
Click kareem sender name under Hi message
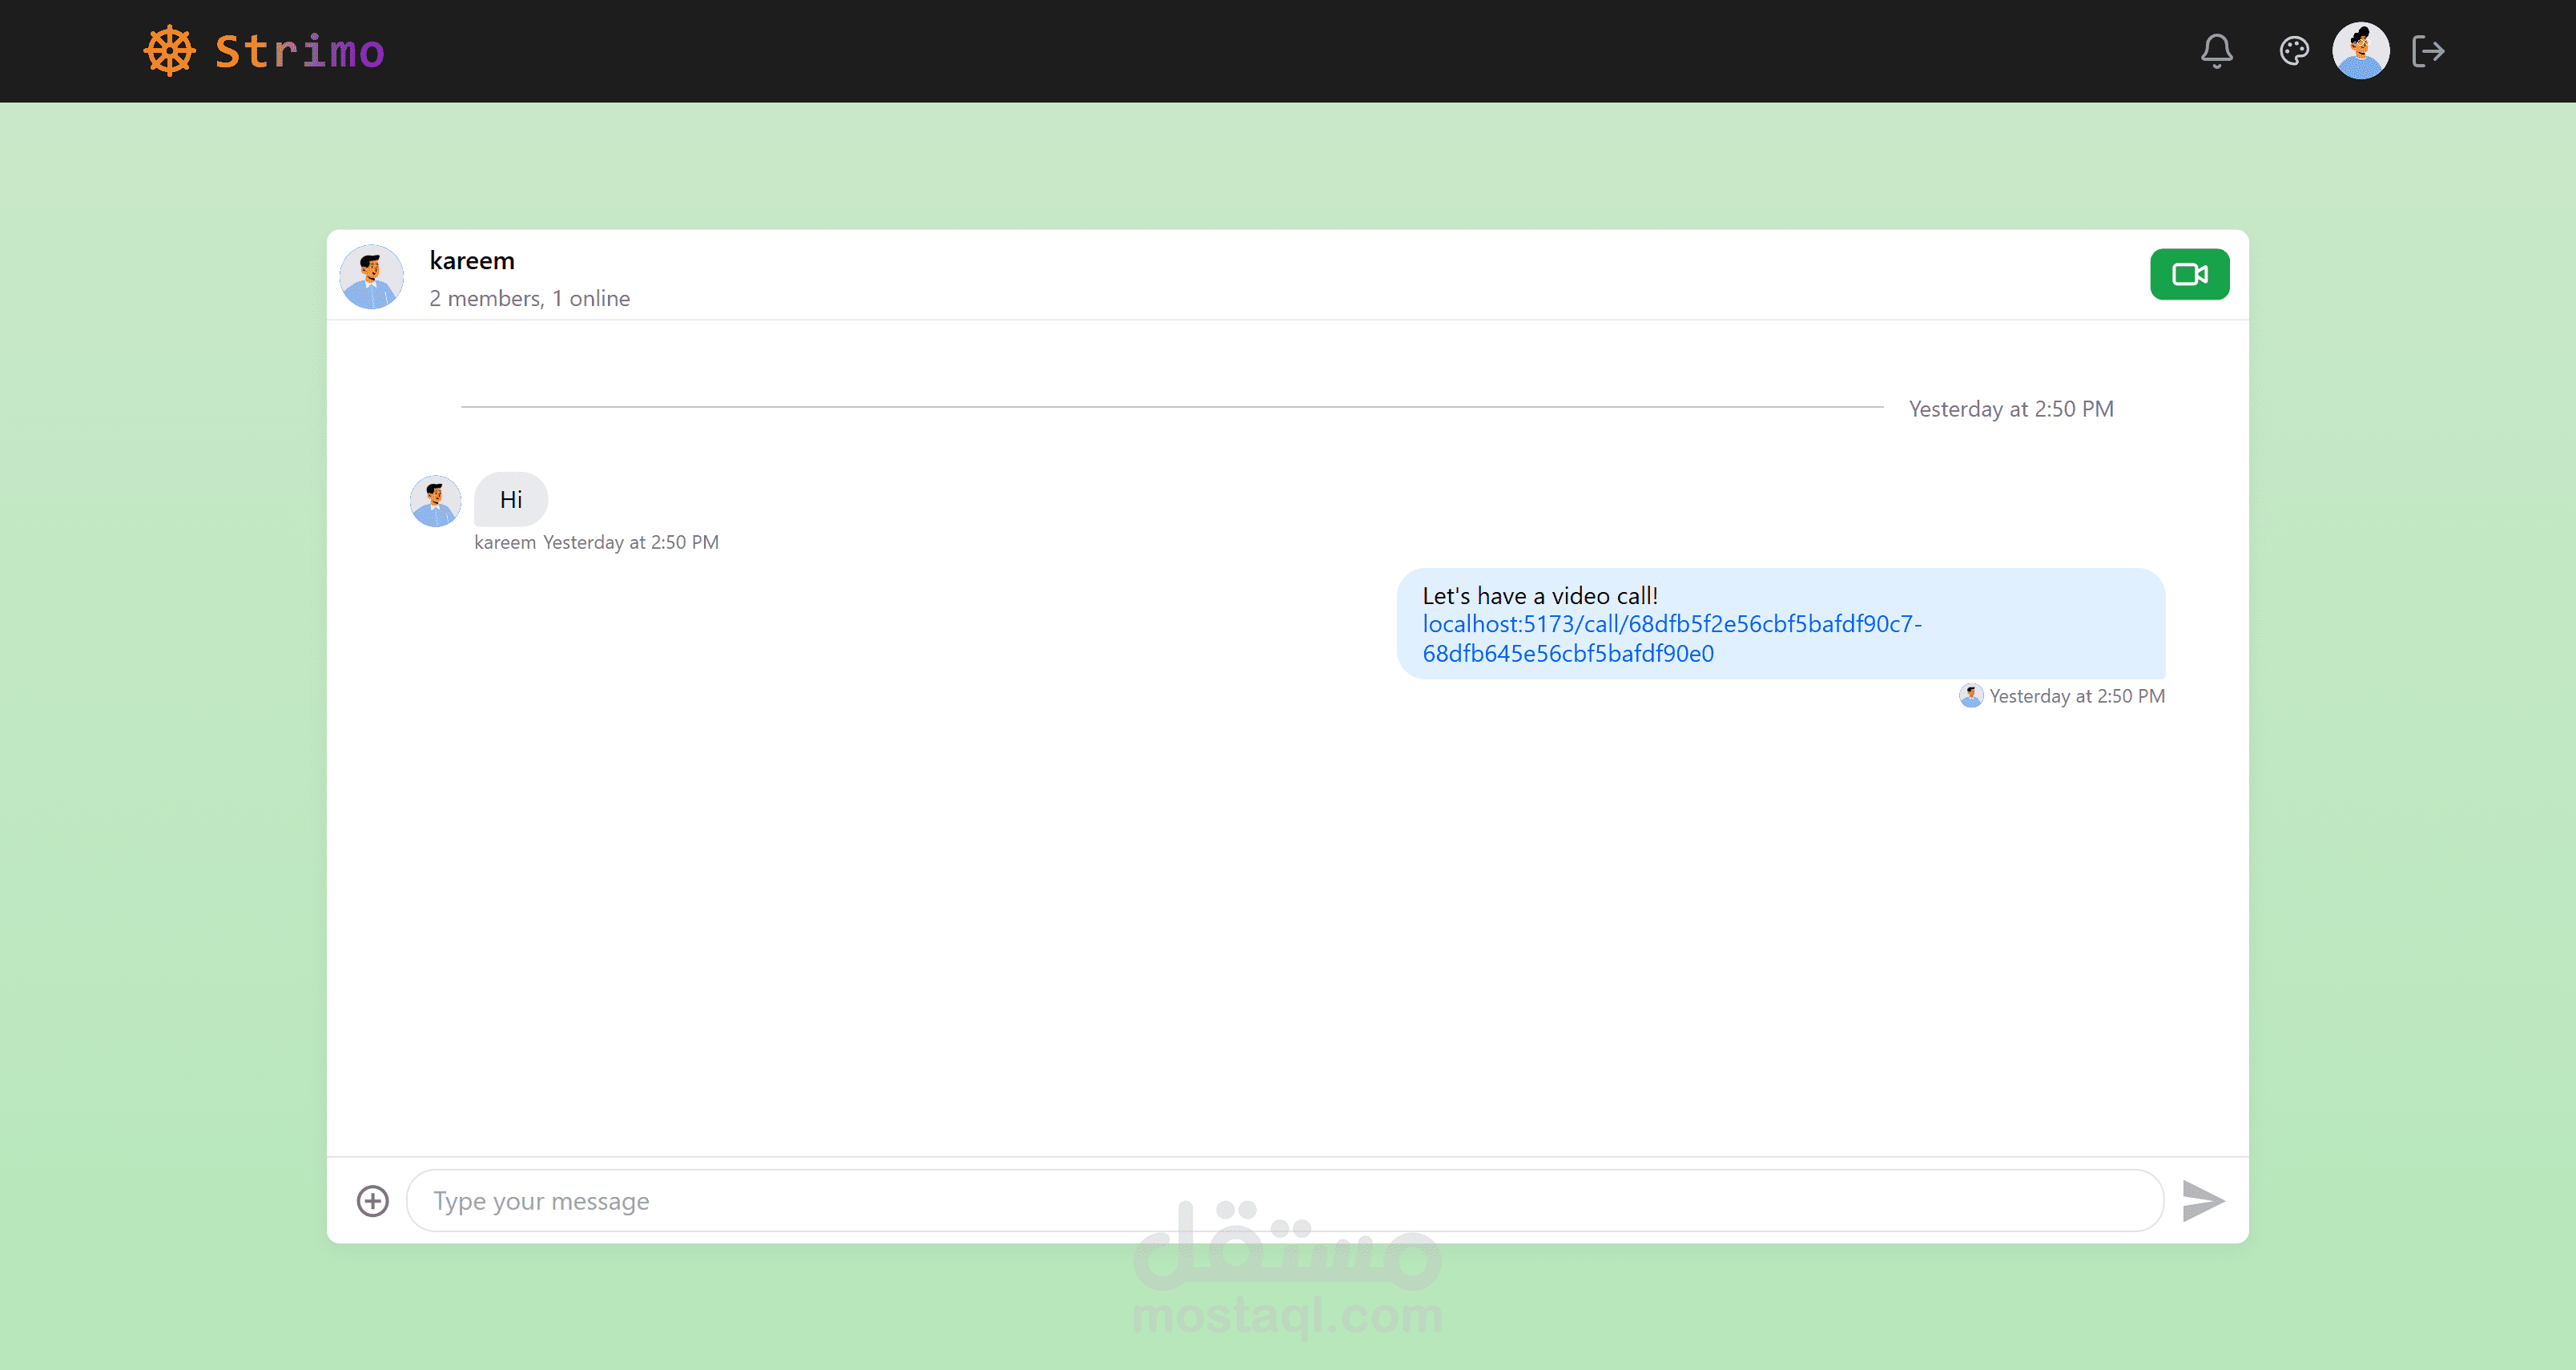click(504, 542)
